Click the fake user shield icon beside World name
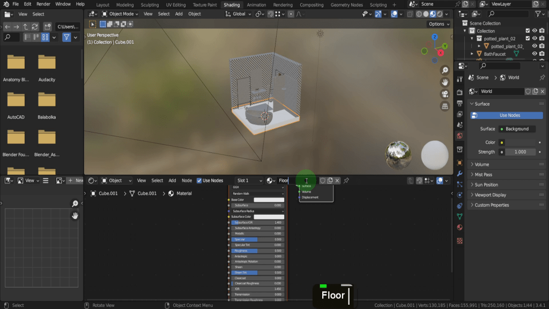The height and width of the screenshot is (309, 549). point(528,92)
